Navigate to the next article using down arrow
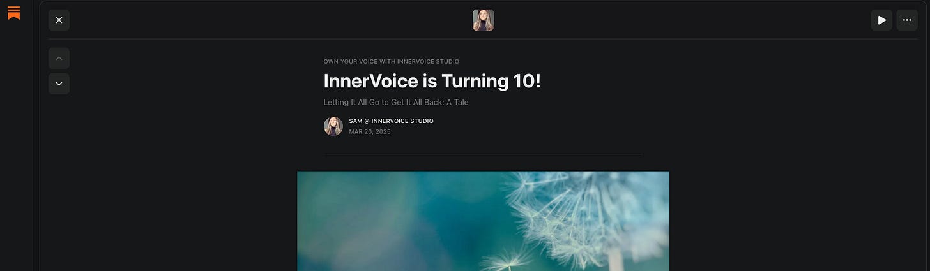The width and height of the screenshot is (930, 271). click(x=59, y=84)
